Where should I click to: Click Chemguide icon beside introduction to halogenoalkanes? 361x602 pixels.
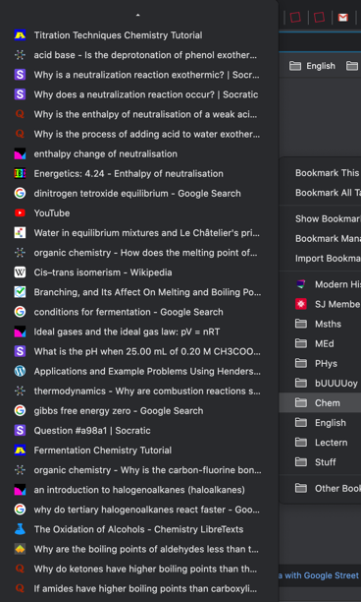point(20,490)
